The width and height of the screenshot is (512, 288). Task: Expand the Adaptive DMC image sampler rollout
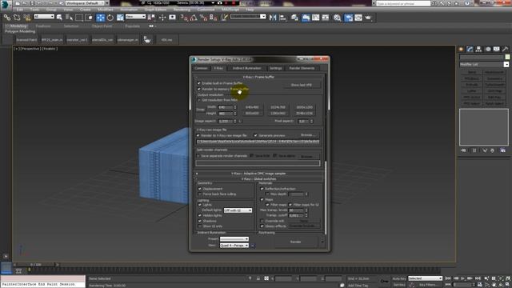[x=258, y=174]
